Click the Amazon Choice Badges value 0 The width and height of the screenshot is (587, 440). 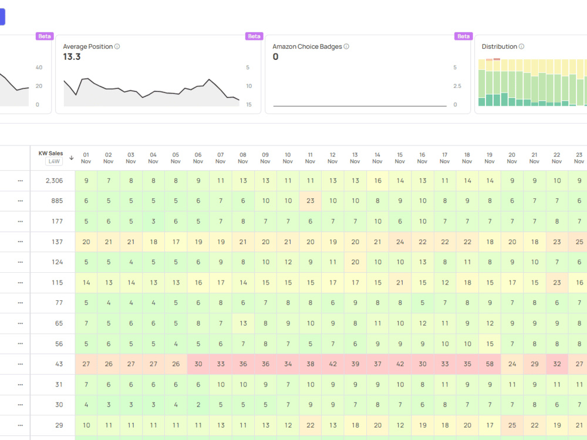tap(275, 57)
